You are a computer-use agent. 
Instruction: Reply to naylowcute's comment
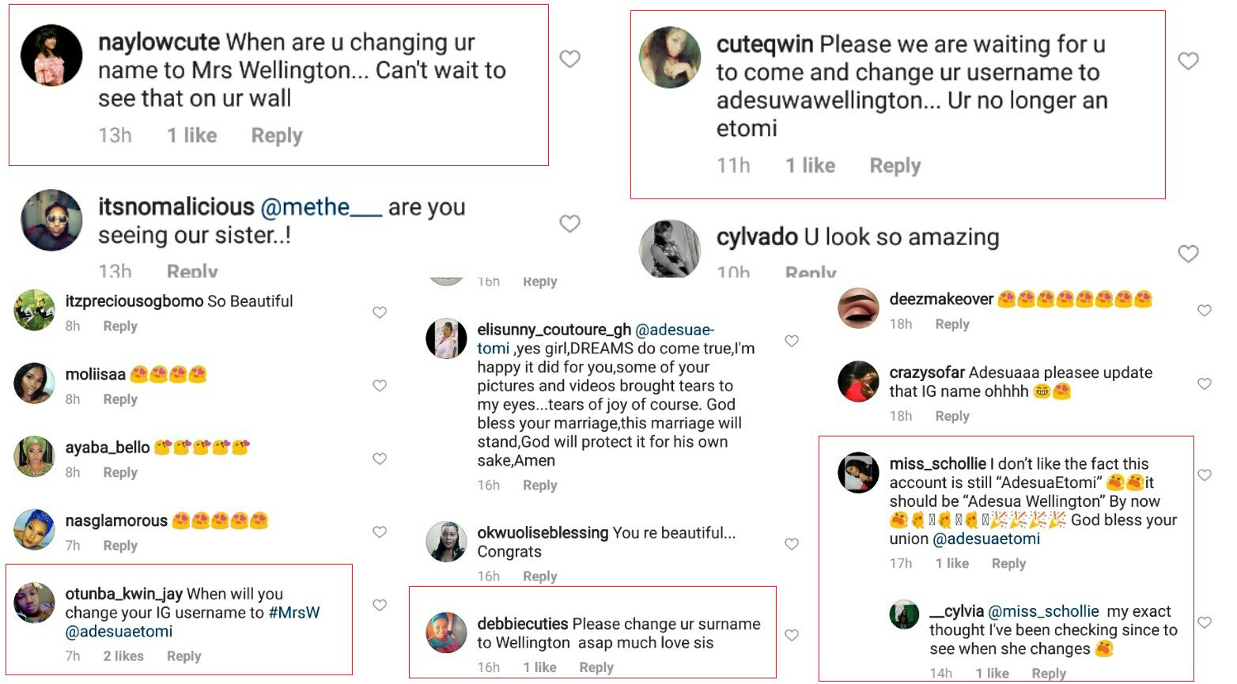click(x=277, y=136)
